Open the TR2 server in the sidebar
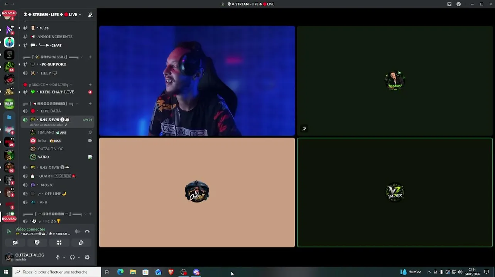The image size is (495, 277). coord(9,92)
